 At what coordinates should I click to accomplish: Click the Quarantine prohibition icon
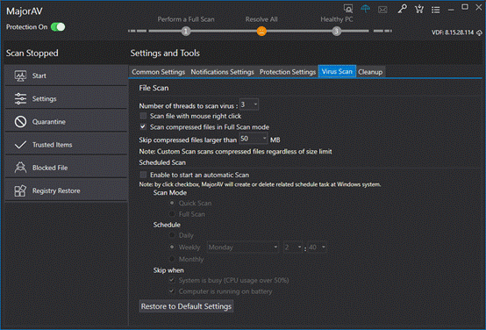20,122
